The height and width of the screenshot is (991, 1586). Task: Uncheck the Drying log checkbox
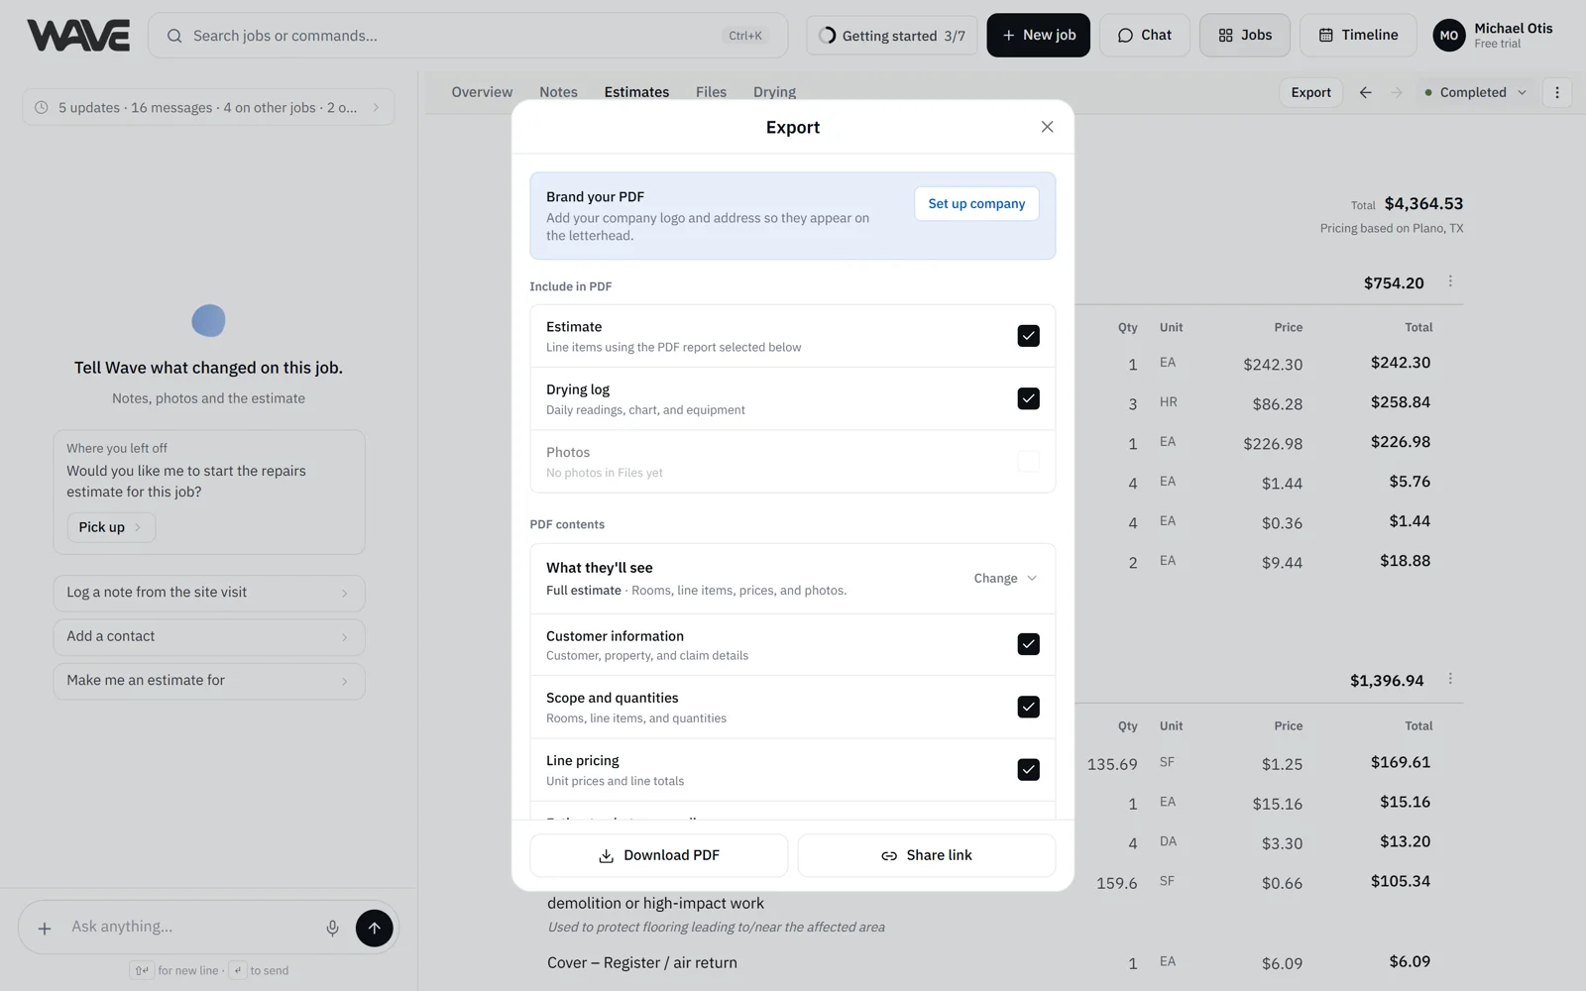tap(1029, 398)
